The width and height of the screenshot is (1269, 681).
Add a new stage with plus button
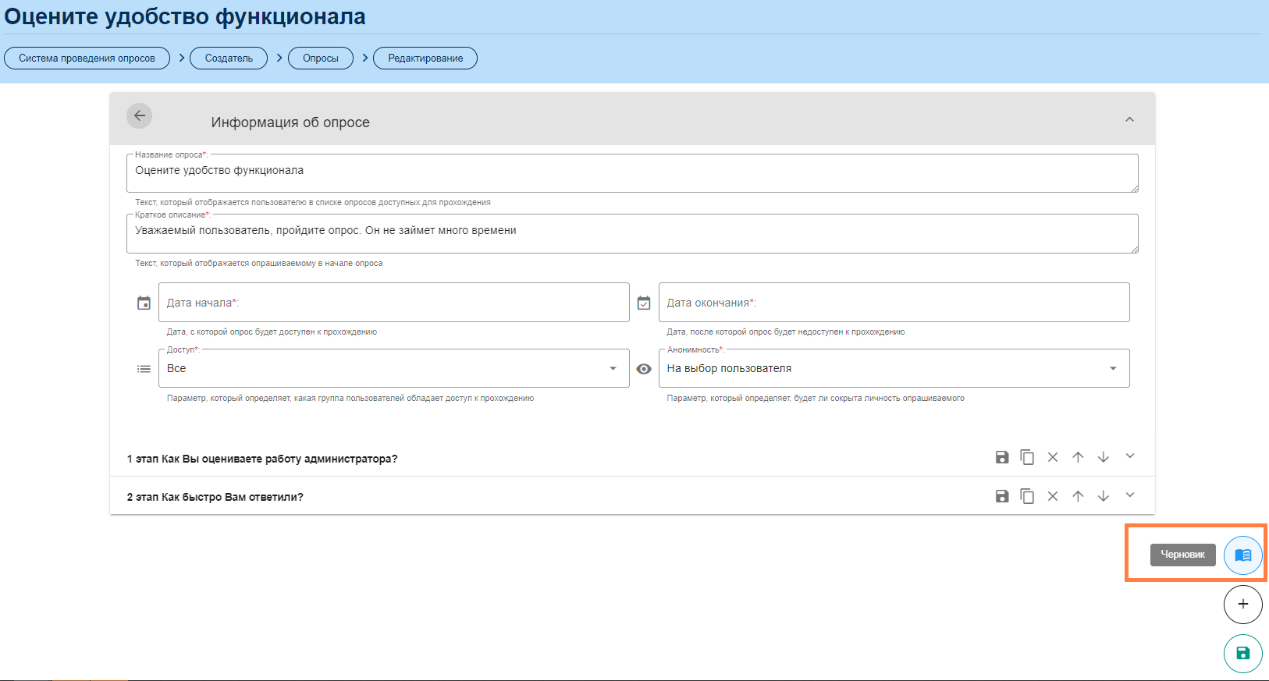point(1242,605)
